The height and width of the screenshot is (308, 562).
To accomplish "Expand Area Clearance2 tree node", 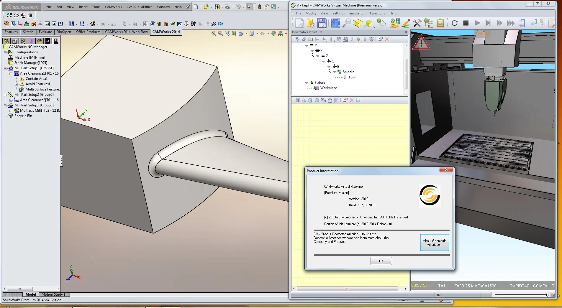I will pos(11,100).
